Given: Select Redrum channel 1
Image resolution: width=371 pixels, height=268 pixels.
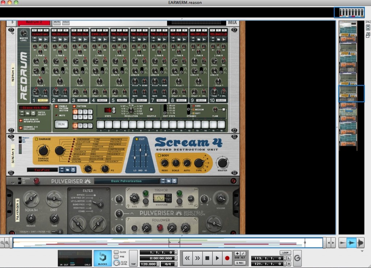Looking at the screenshot, I should click(43, 100).
